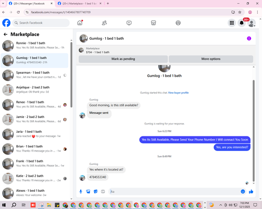Open the emoji picker

243,192
